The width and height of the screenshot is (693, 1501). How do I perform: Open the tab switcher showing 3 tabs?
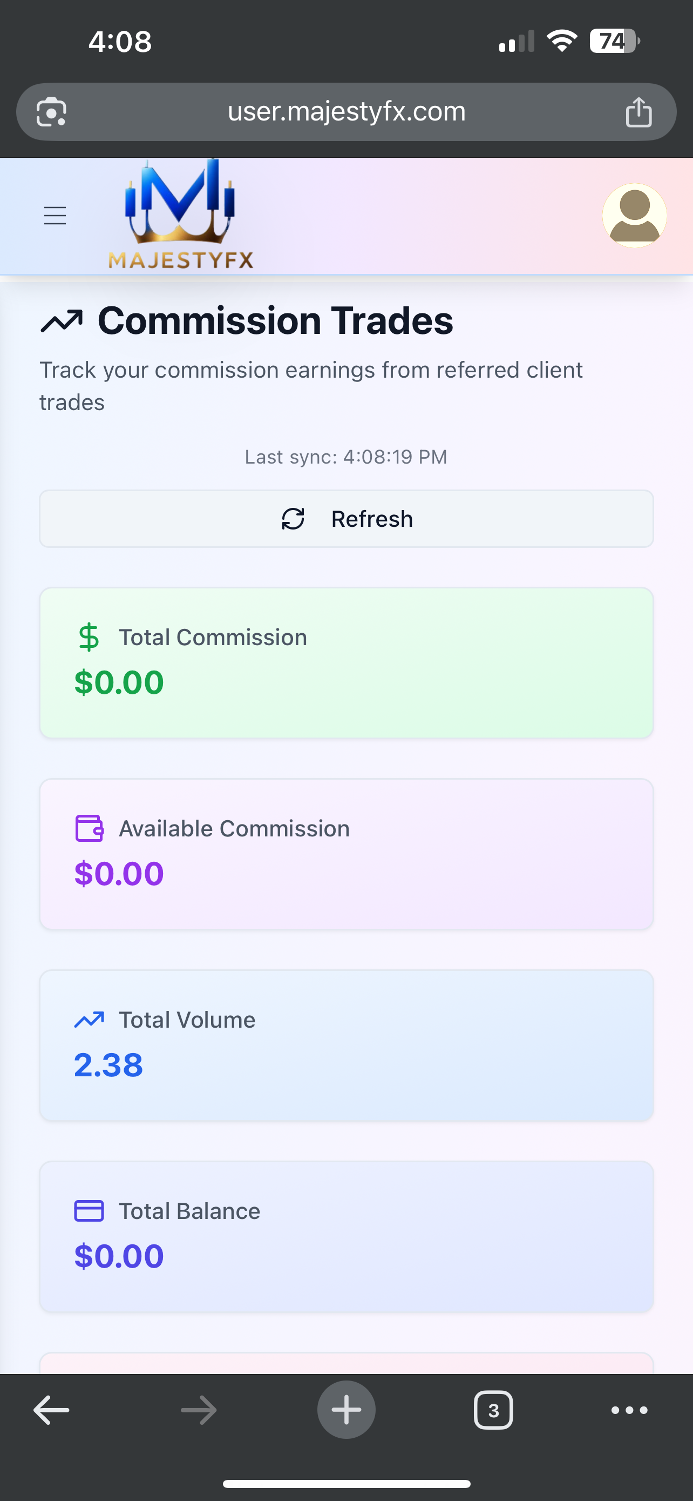tap(493, 1410)
